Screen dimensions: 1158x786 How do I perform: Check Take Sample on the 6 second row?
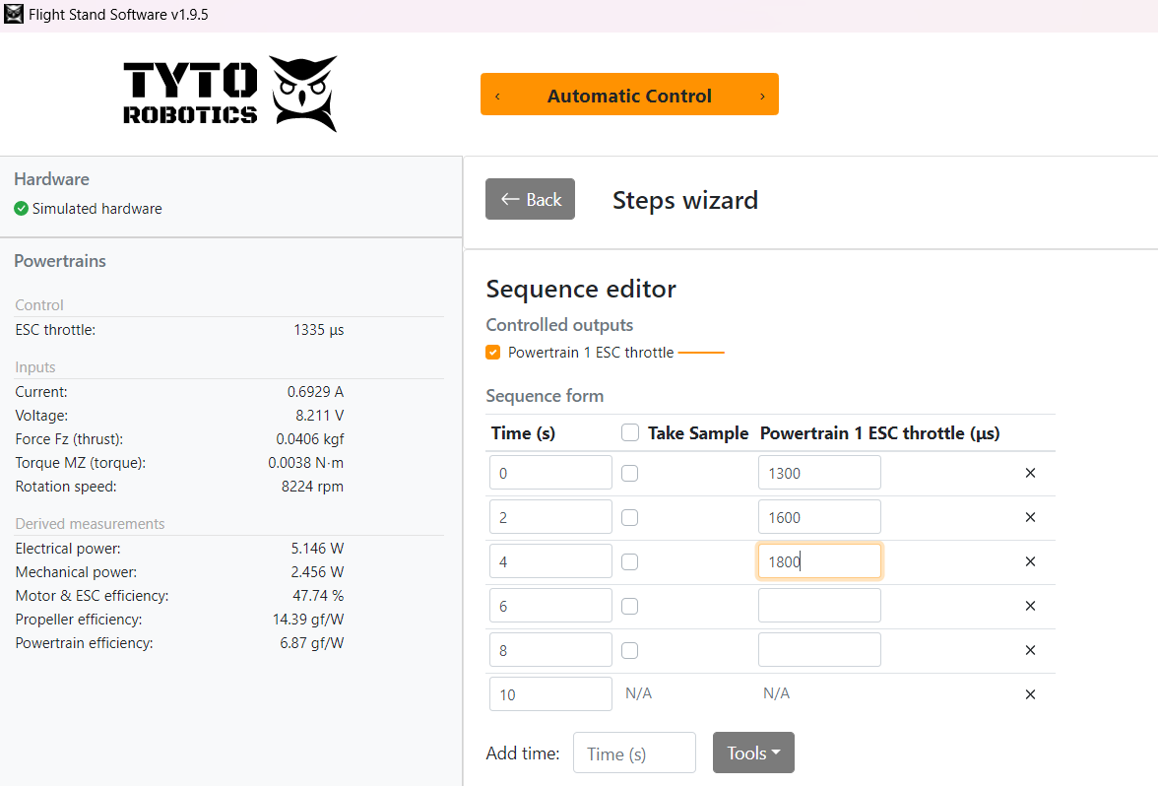coord(630,606)
